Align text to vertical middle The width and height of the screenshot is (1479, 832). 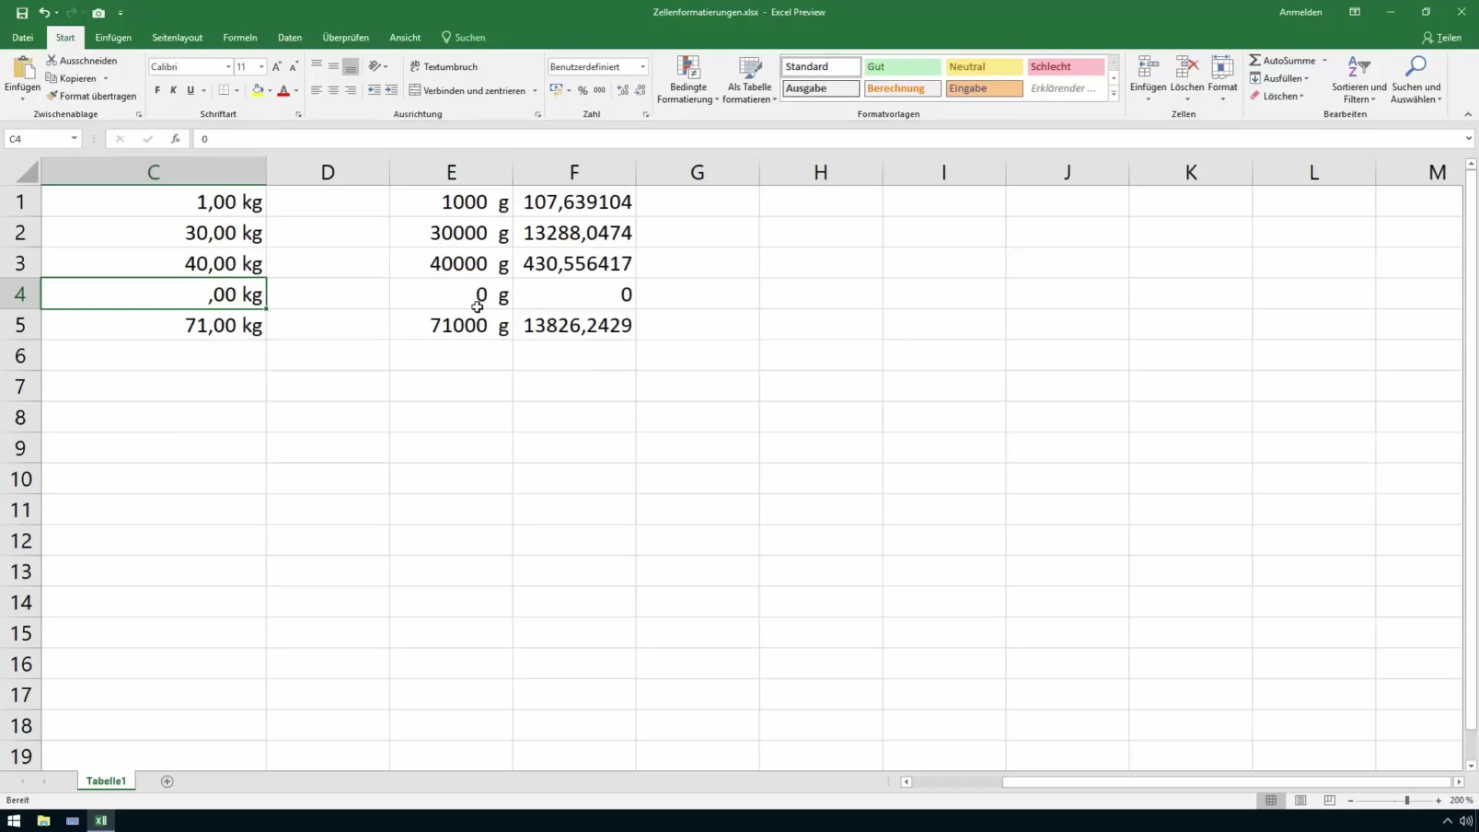[x=334, y=66]
